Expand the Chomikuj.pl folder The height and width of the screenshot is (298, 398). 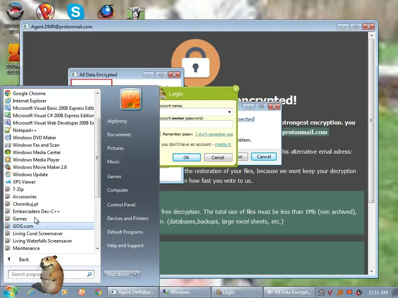point(49,204)
